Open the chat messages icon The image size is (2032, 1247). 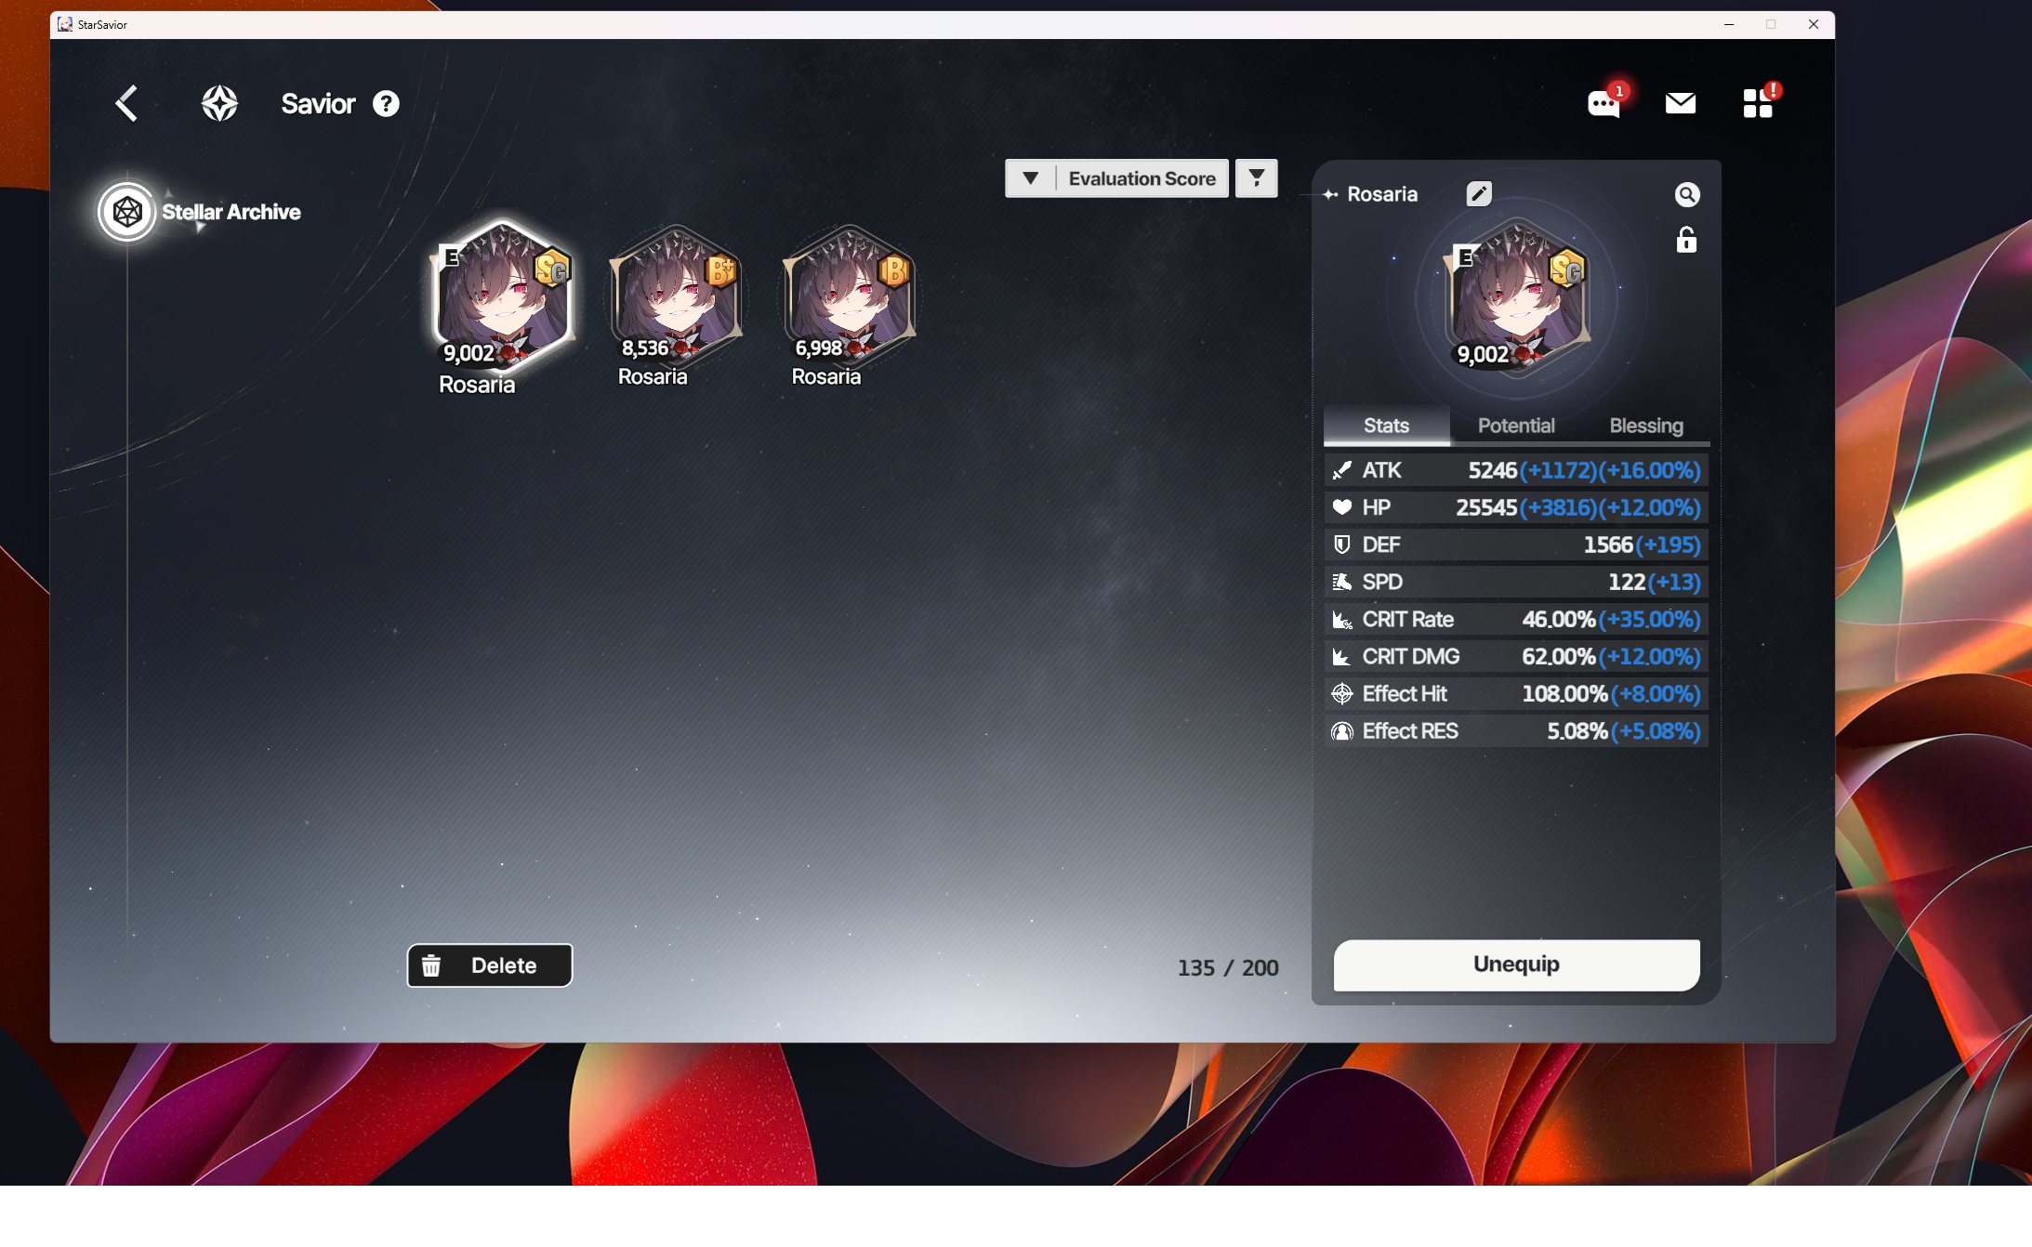(1603, 103)
